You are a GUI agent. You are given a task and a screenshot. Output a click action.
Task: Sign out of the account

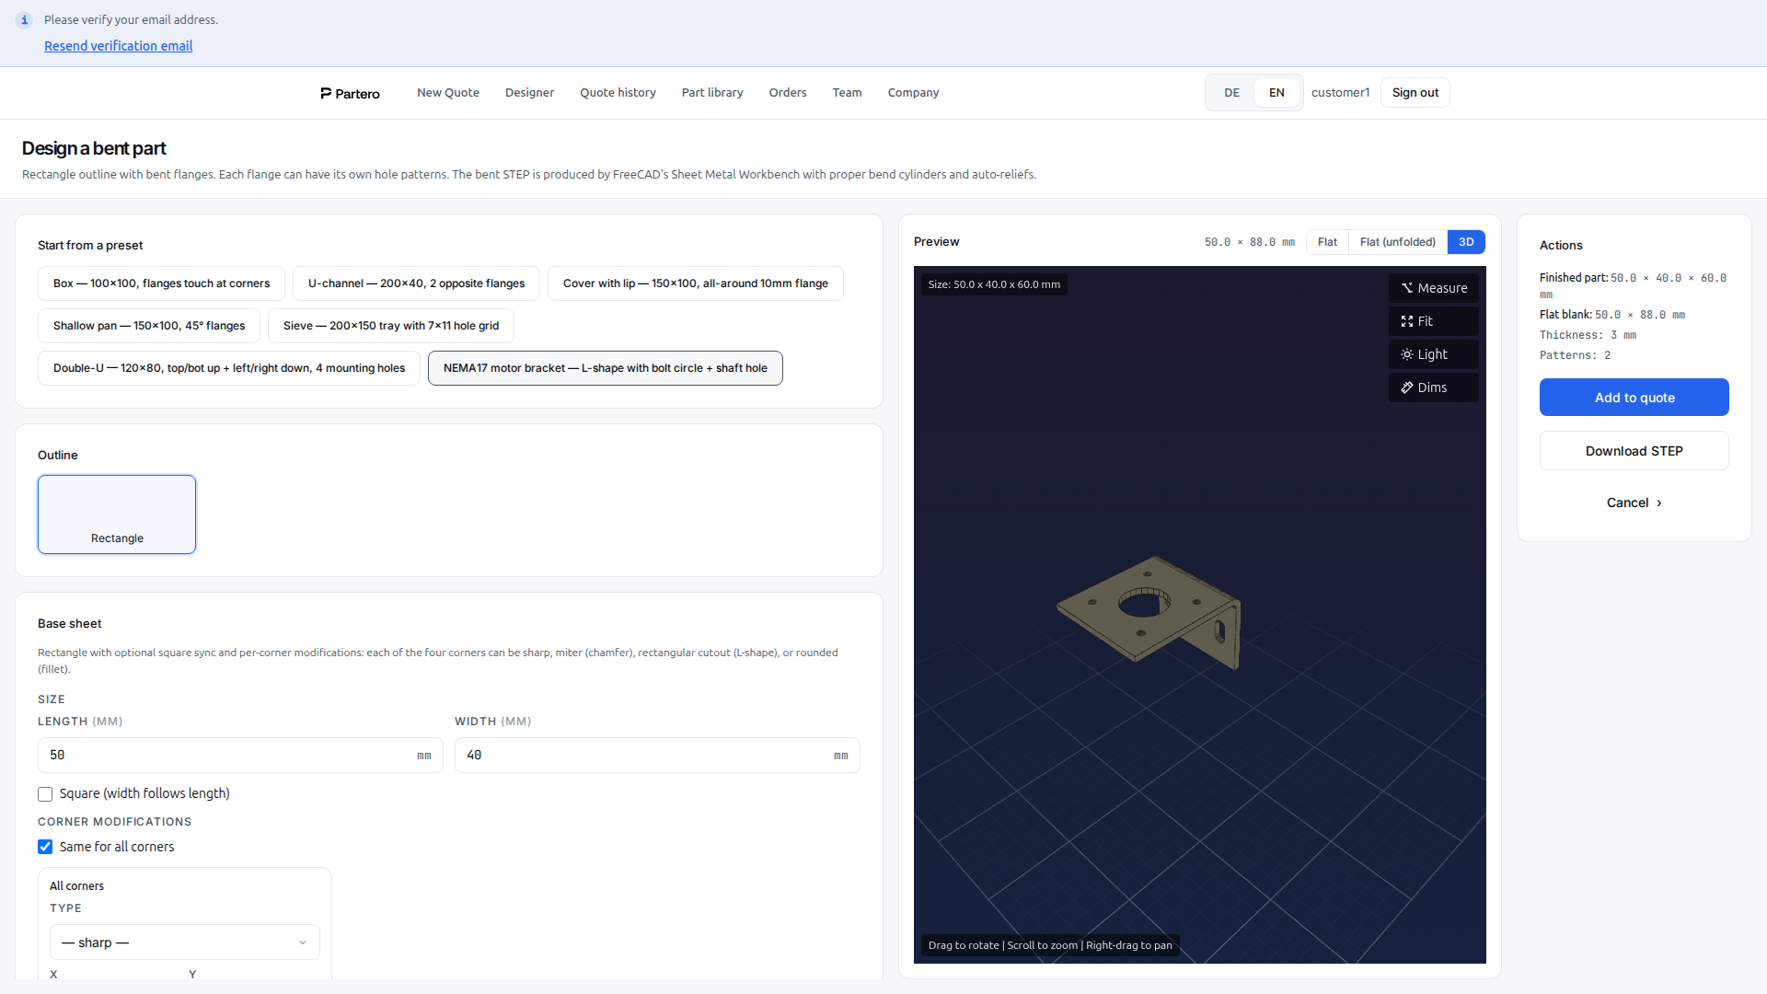1415,93
